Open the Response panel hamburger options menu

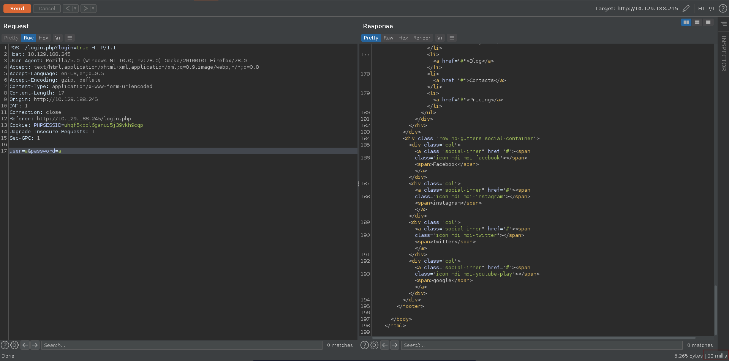452,38
